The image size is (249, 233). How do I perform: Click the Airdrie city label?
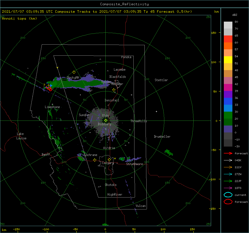tap(109, 148)
